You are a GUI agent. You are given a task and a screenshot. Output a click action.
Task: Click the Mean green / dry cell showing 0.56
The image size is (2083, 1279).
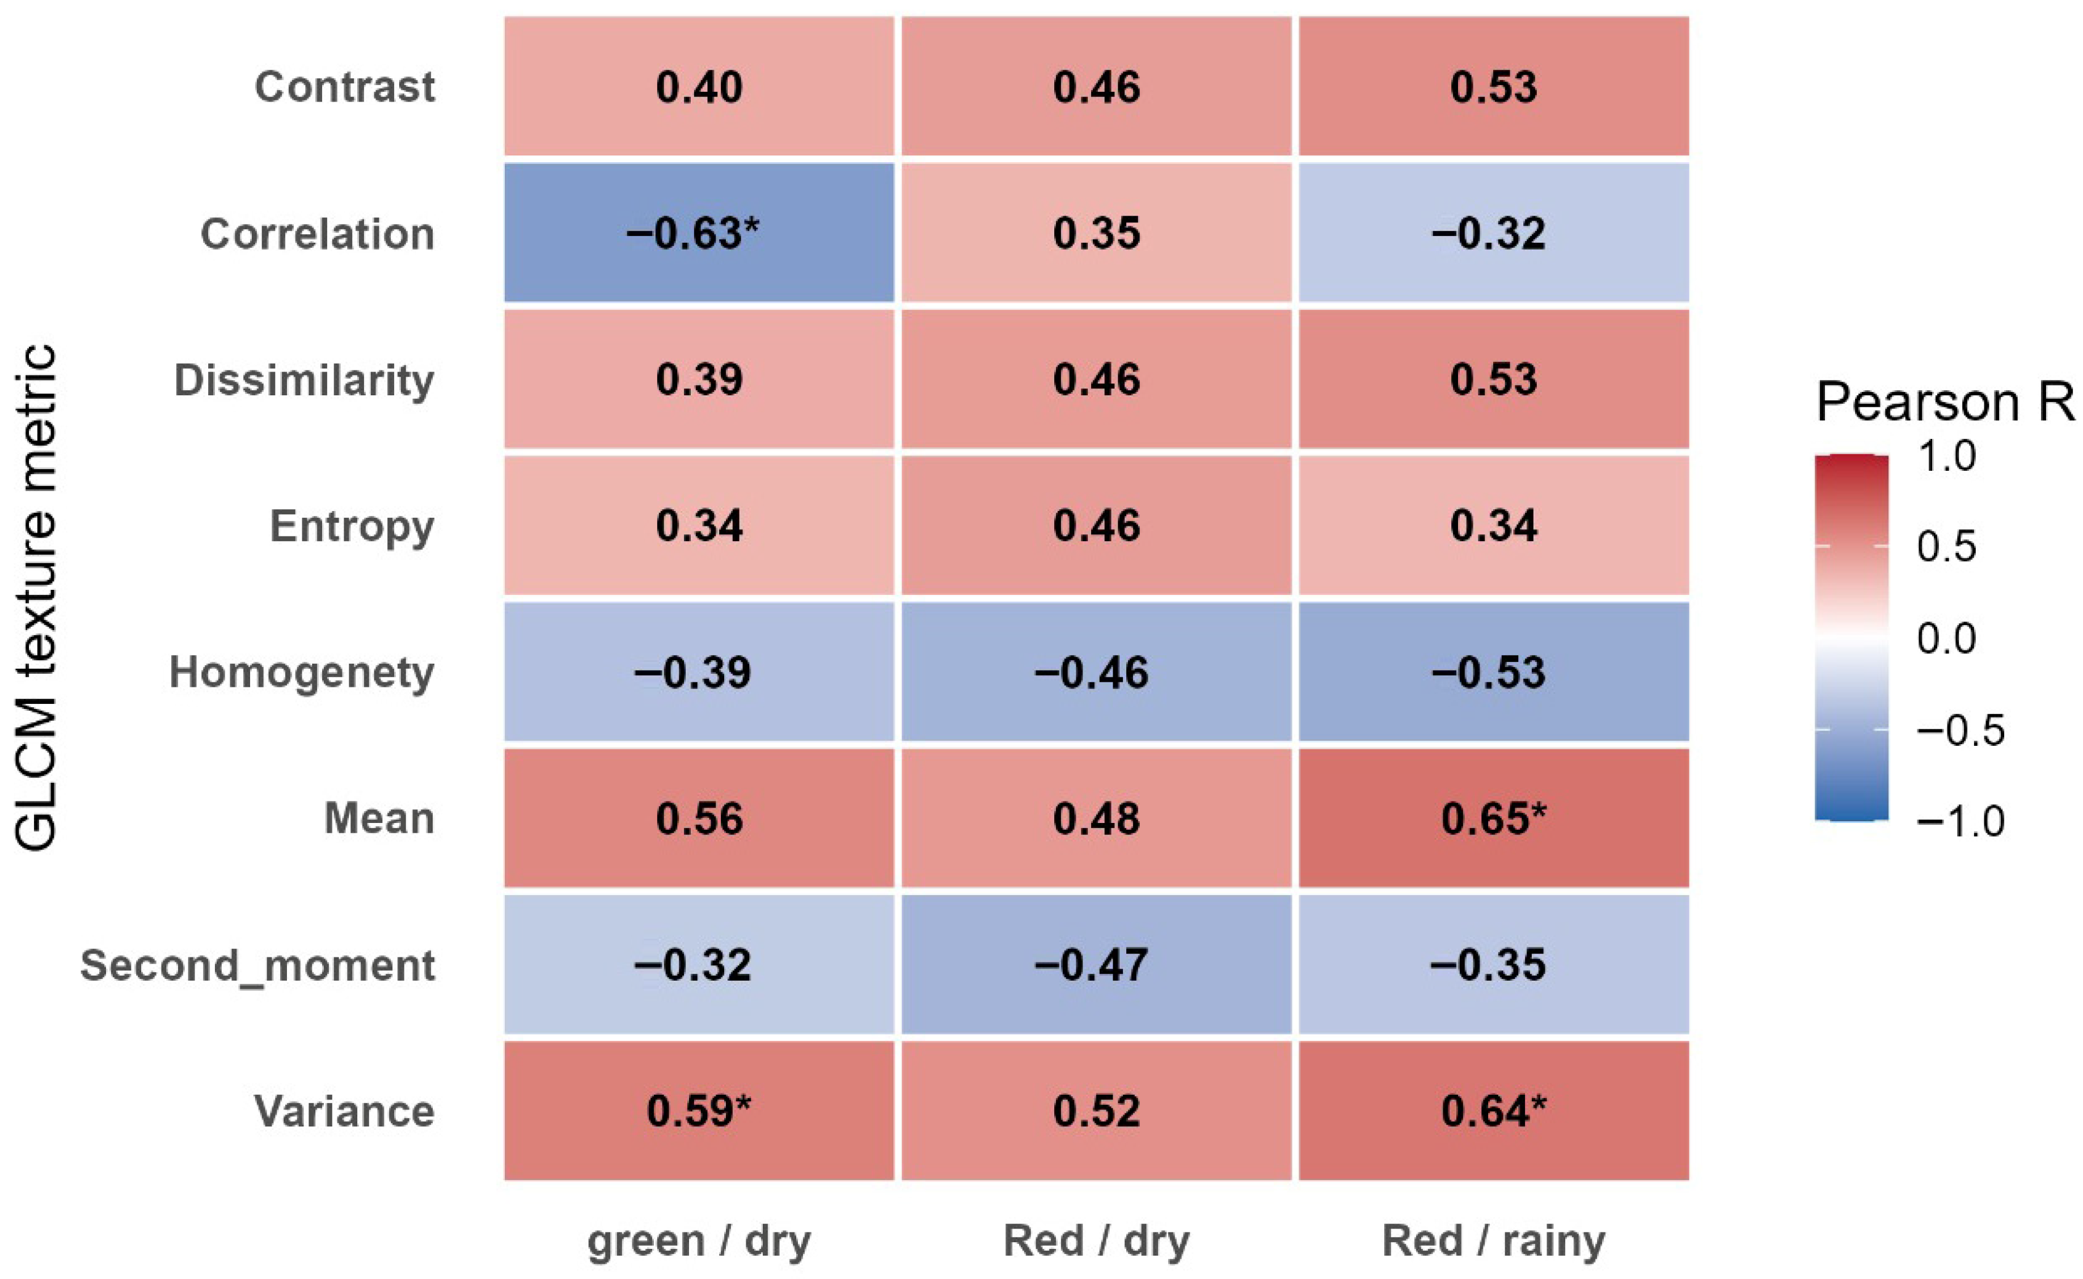pos(699,818)
